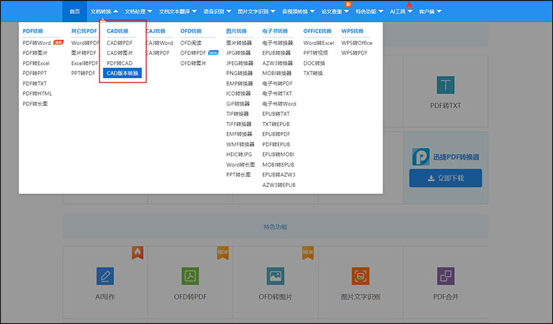Select PDF转Word in the menu
The image size is (553, 324).
pos(37,43)
